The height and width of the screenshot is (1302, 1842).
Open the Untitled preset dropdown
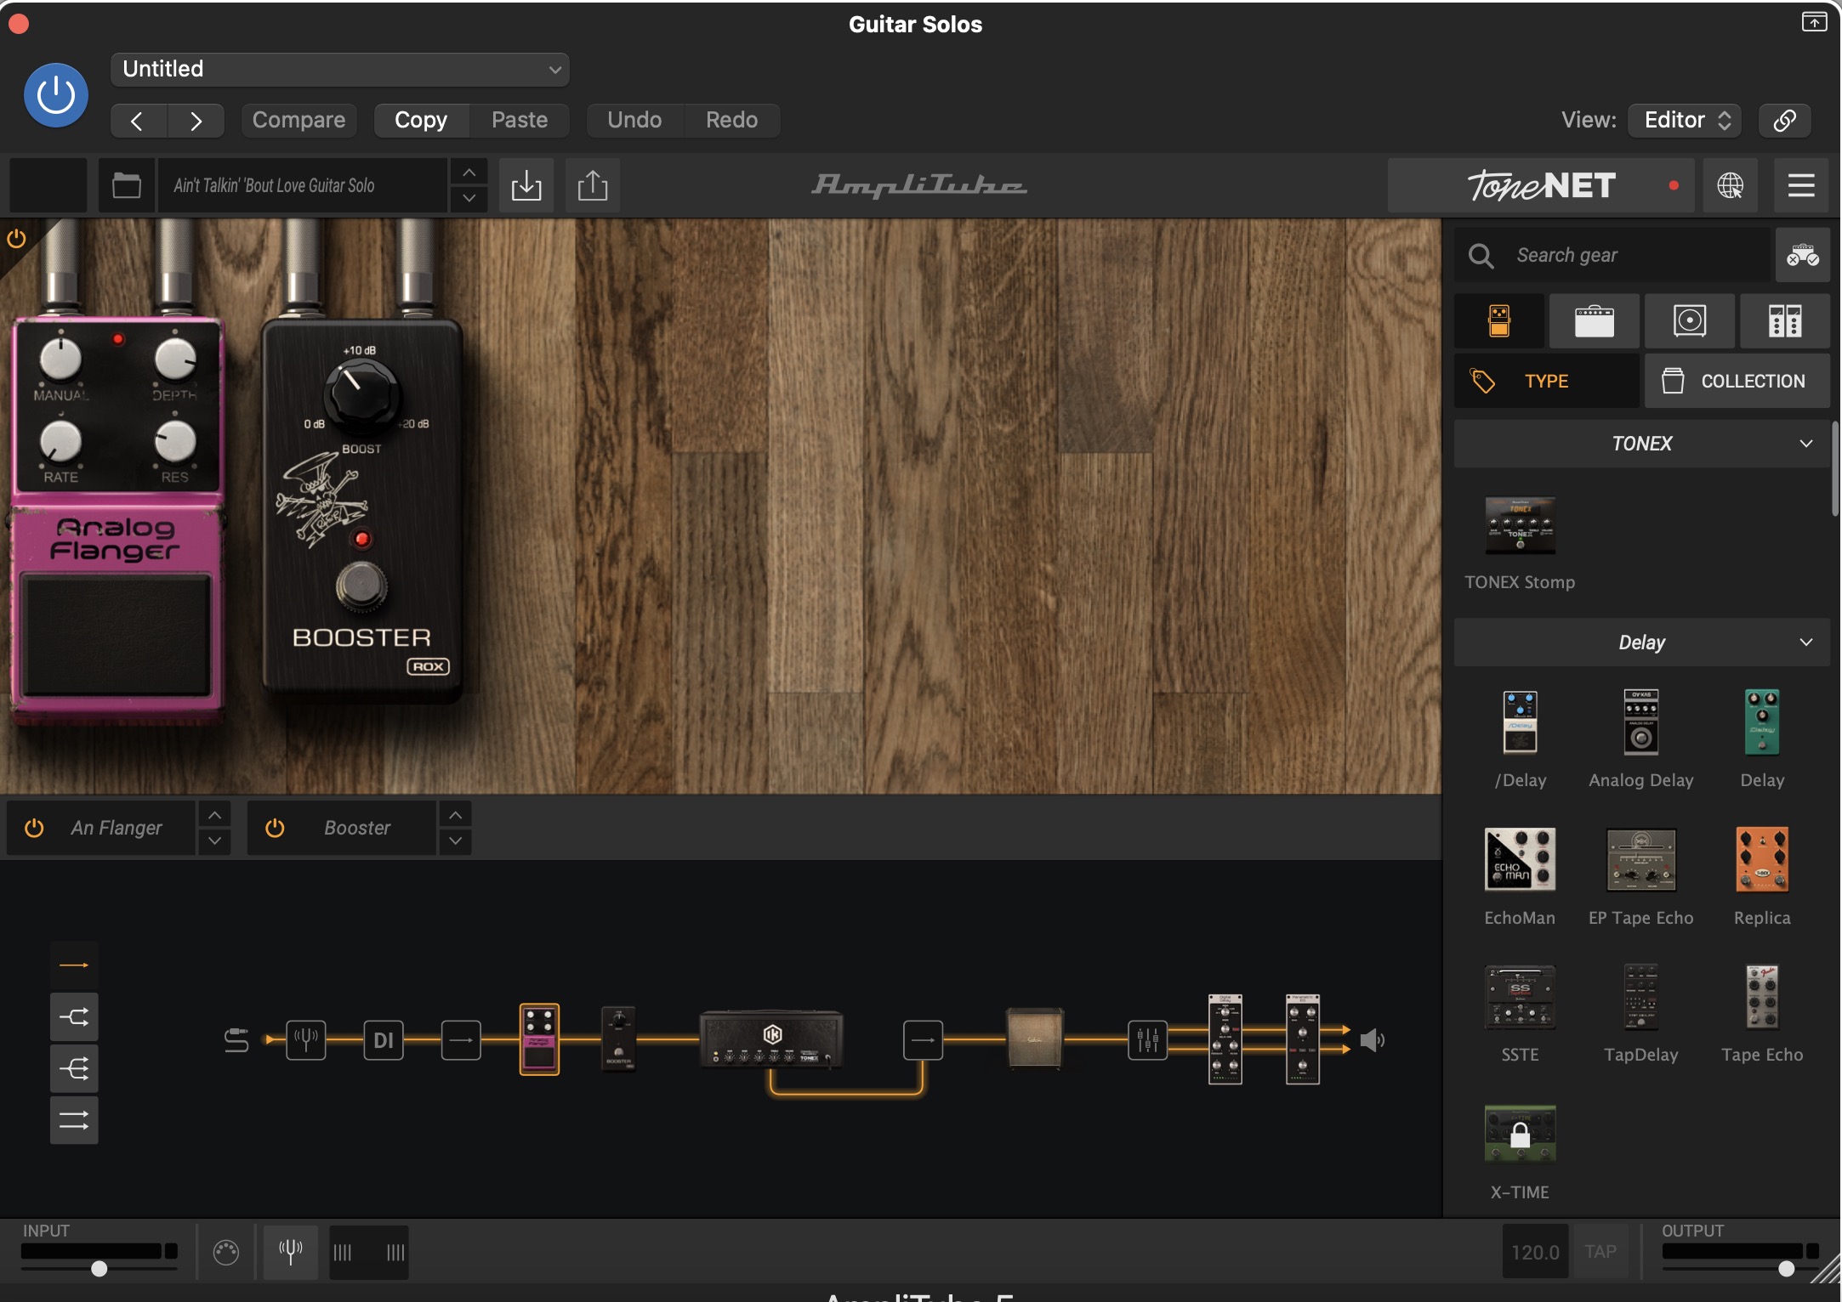tap(340, 69)
